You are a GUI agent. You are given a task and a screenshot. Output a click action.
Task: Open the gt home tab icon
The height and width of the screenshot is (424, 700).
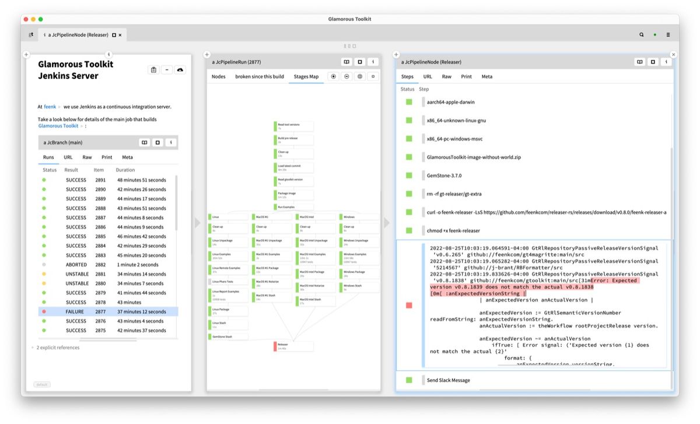tap(31, 35)
